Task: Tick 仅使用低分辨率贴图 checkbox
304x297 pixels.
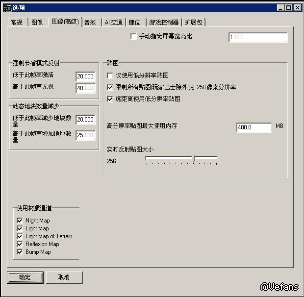Action: [110, 75]
